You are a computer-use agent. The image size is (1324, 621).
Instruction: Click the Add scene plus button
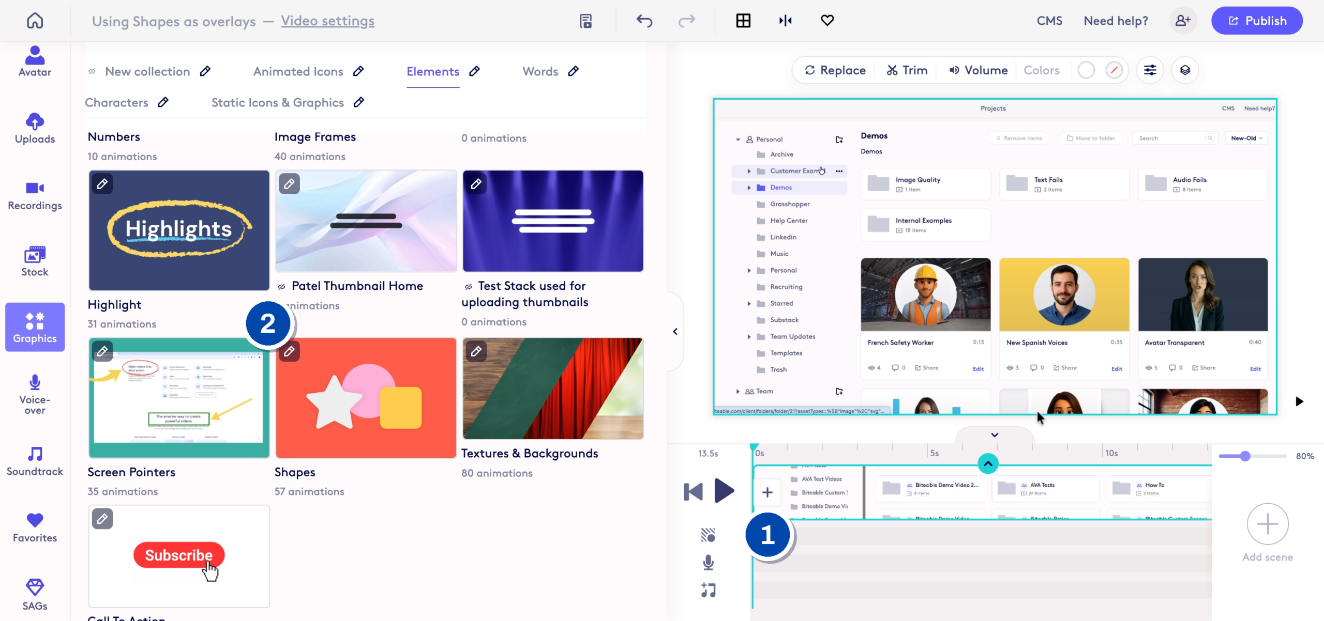pyautogui.click(x=1268, y=524)
